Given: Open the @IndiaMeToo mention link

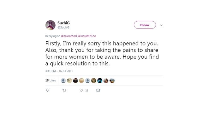Looking at the screenshot, I should [87, 36].
